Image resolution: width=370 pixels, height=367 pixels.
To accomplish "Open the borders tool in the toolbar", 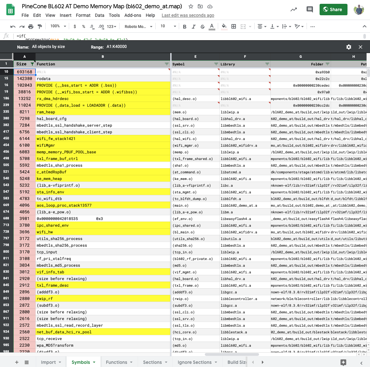I will (x=234, y=26).
